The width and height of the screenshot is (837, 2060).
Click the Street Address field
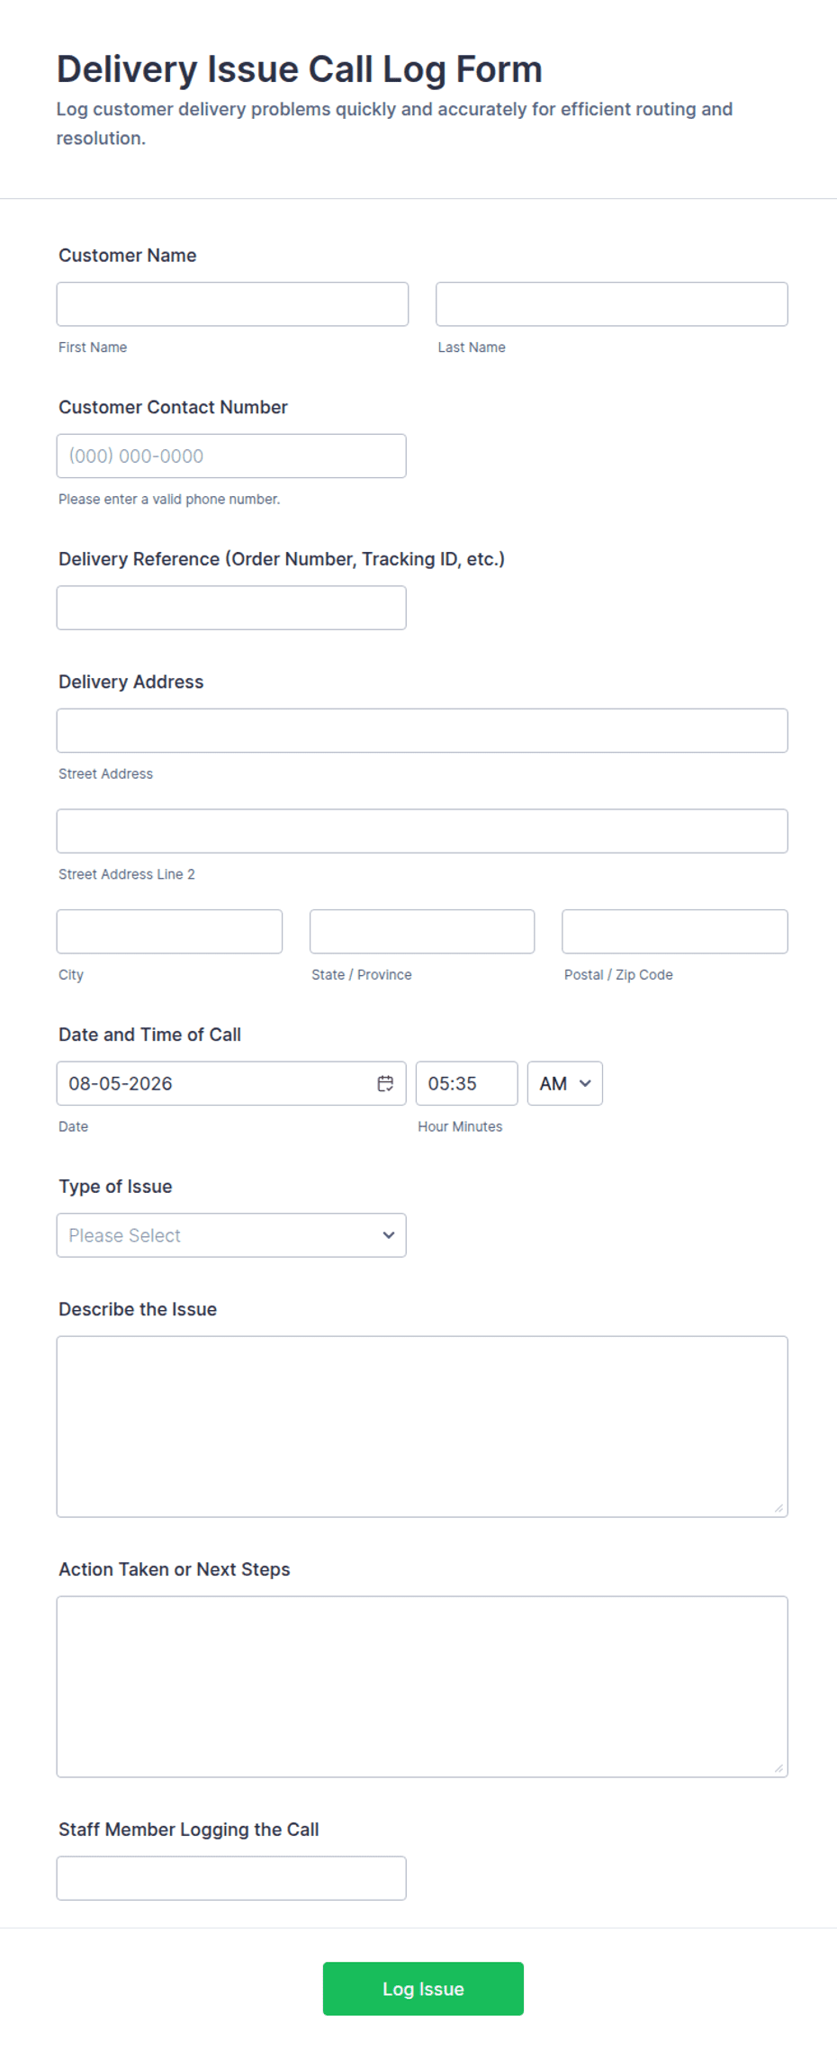coord(422,730)
